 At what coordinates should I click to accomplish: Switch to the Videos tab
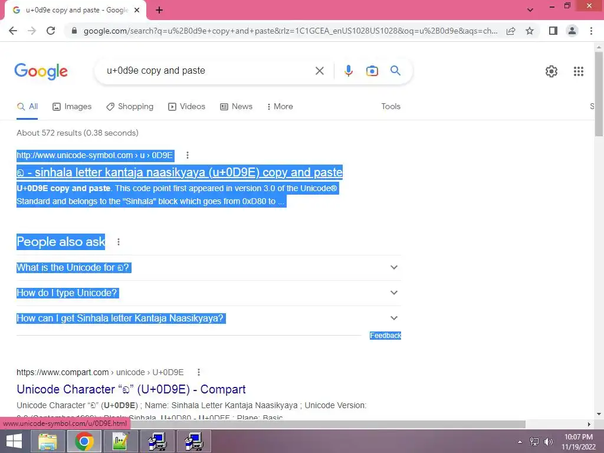[187, 107]
